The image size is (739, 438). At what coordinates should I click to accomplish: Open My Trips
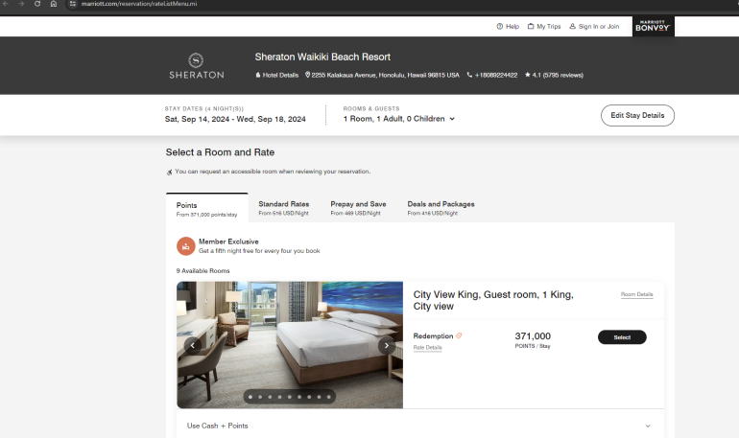[544, 27]
